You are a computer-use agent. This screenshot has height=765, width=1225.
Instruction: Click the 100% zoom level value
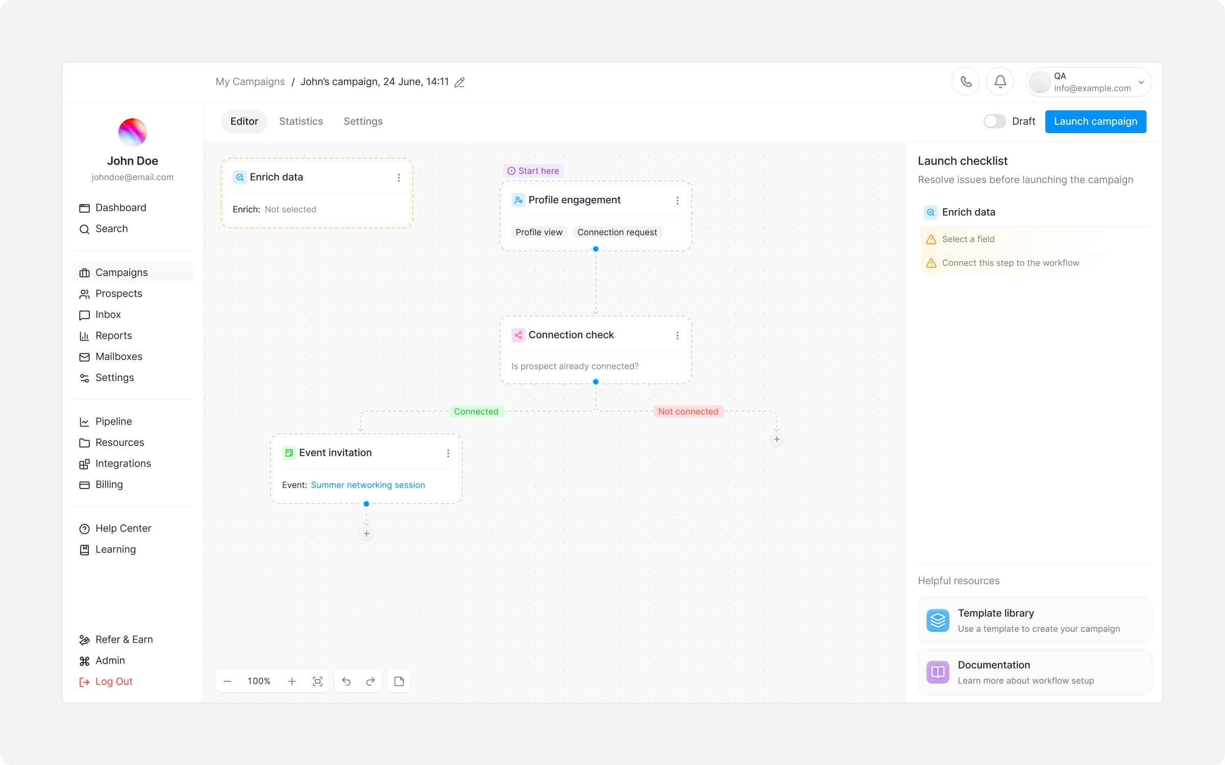click(259, 681)
